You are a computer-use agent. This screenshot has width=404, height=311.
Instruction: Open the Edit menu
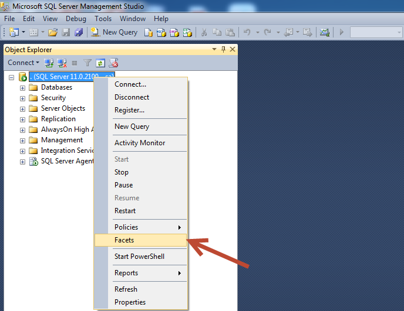click(29, 19)
